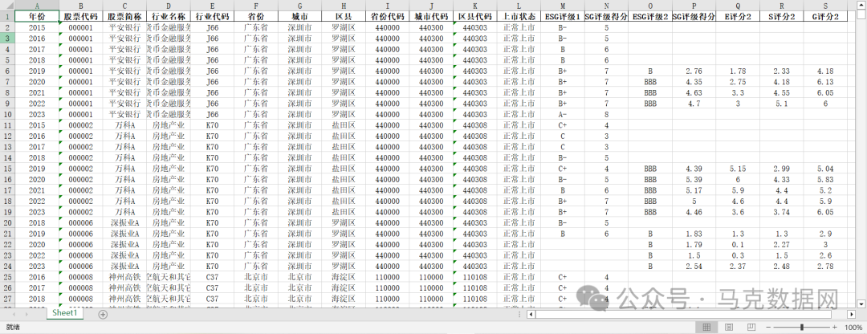The width and height of the screenshot is (867, 334).
Task: Click the 区县 header cell
Action: pos(344,17)
